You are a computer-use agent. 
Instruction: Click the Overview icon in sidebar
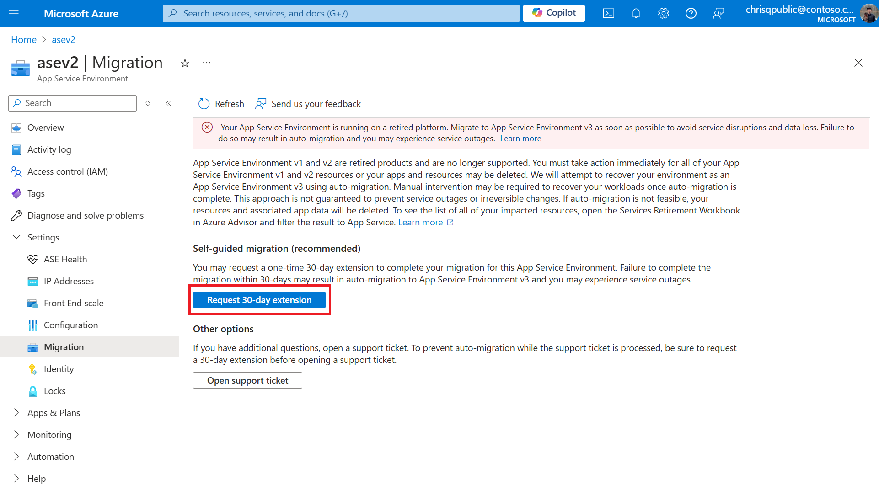coord(16,128)
